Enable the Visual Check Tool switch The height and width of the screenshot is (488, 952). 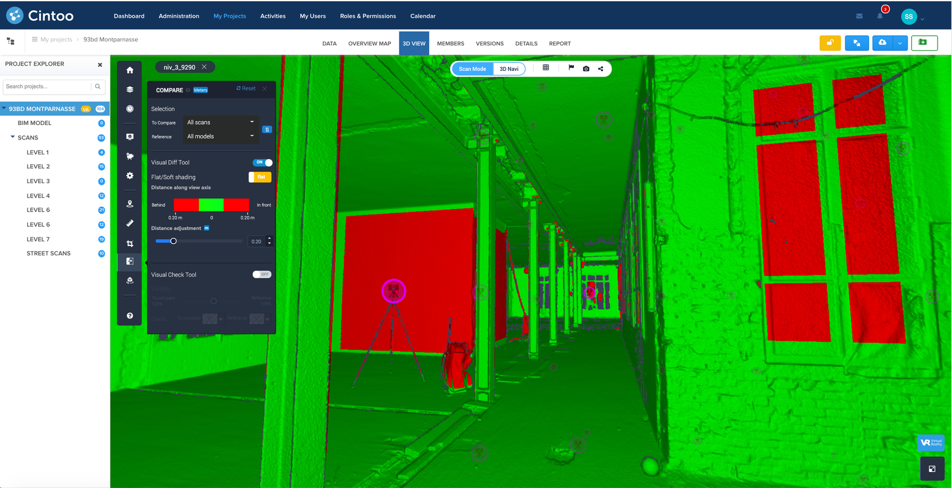pos(262,275)
